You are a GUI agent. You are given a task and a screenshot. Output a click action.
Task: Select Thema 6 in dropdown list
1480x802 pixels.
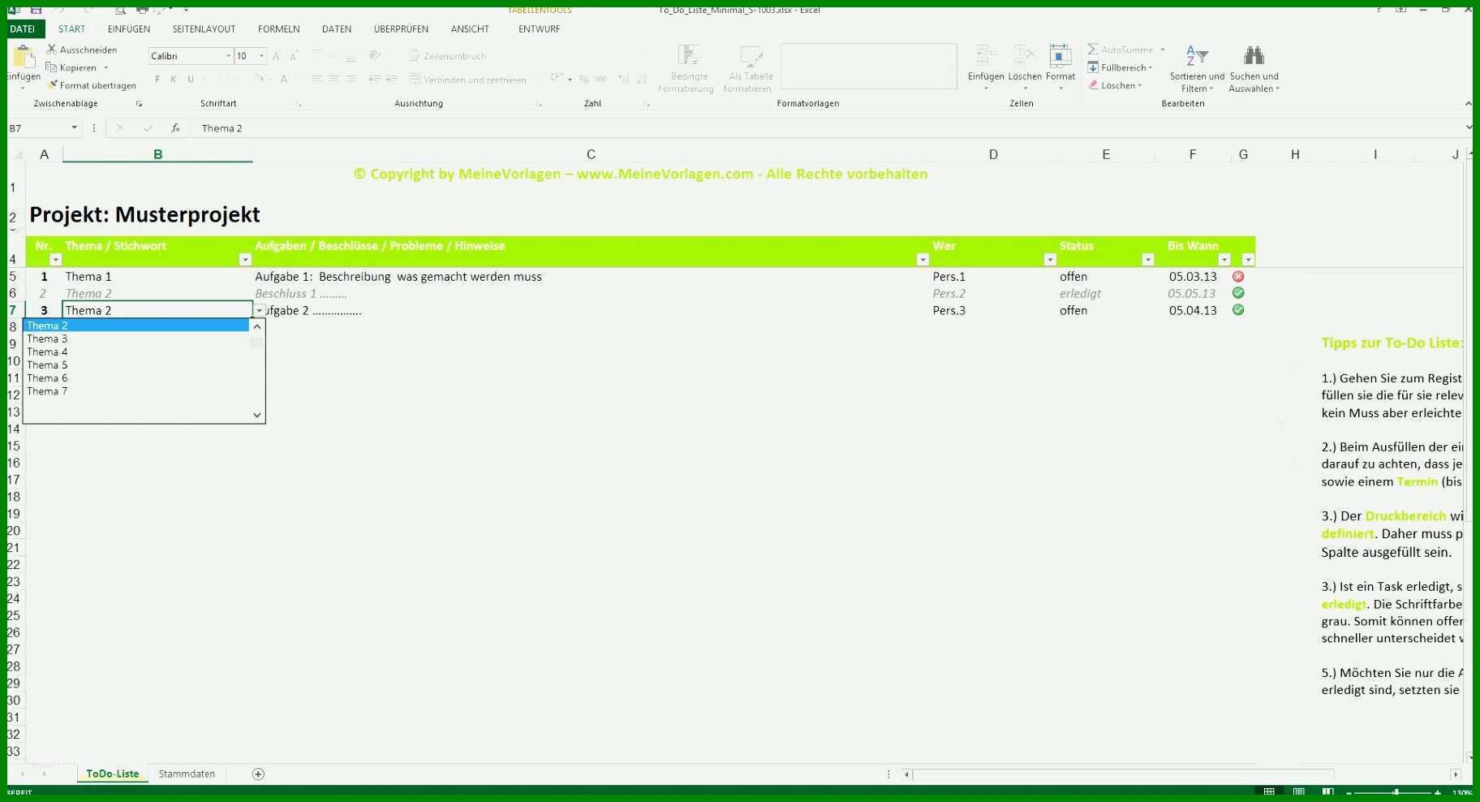click(x=136, y=377)
